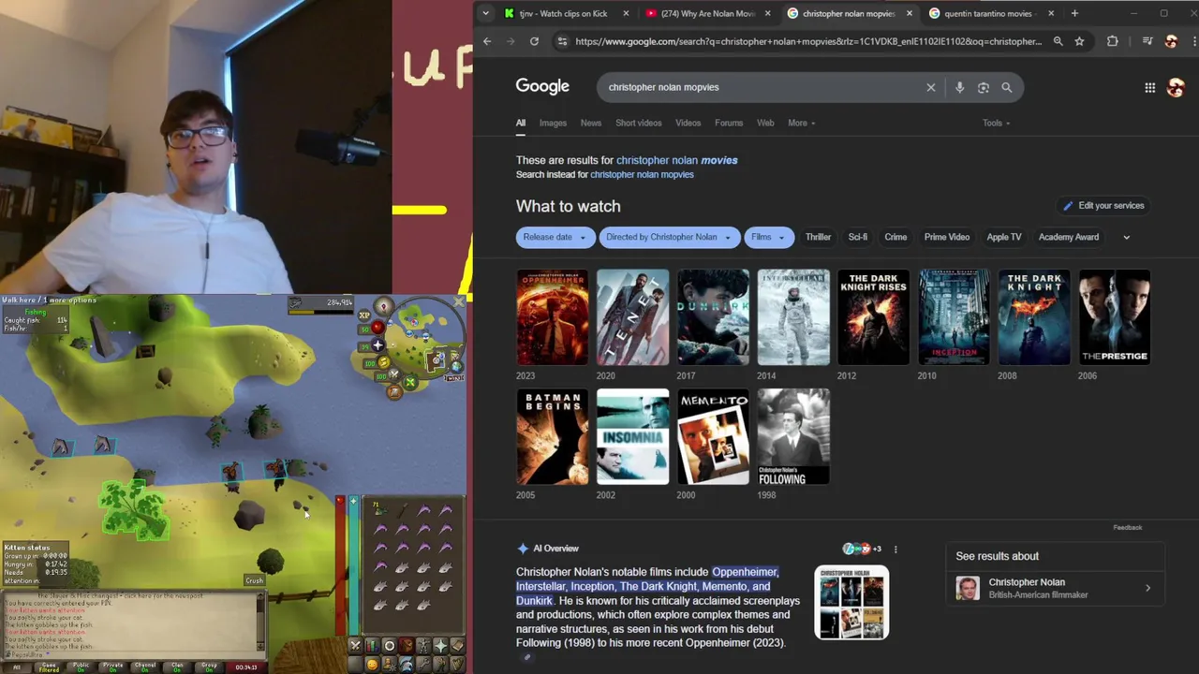
Task: Open the Combat Options tab in game
Action: point(356,646)
